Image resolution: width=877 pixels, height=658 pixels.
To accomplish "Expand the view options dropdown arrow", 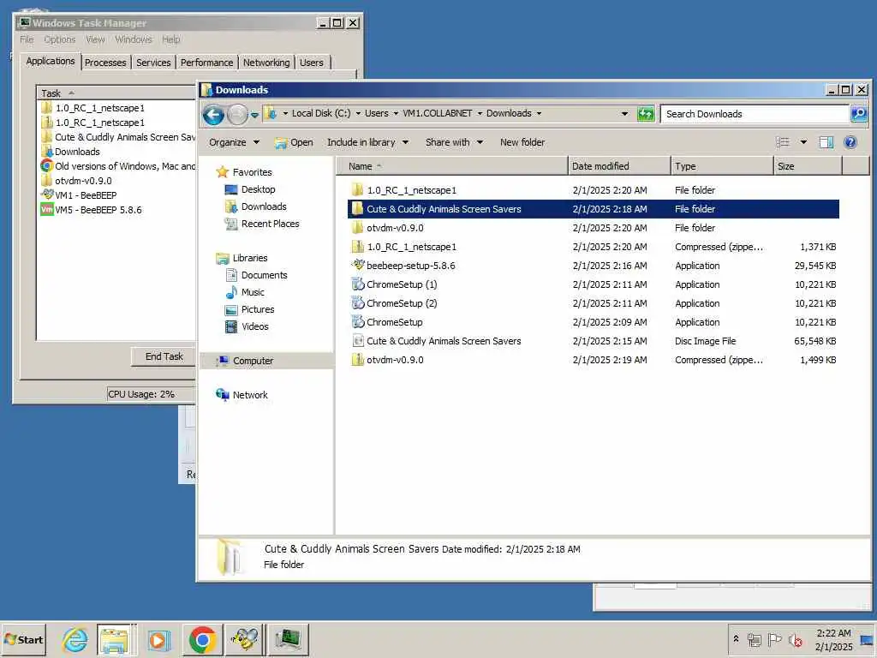I will (x=803, y=142).
